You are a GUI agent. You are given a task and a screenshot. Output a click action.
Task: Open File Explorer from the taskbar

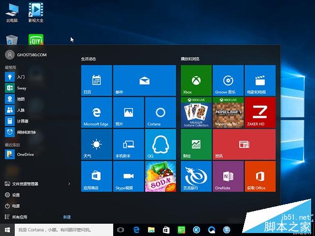point(151,230)
